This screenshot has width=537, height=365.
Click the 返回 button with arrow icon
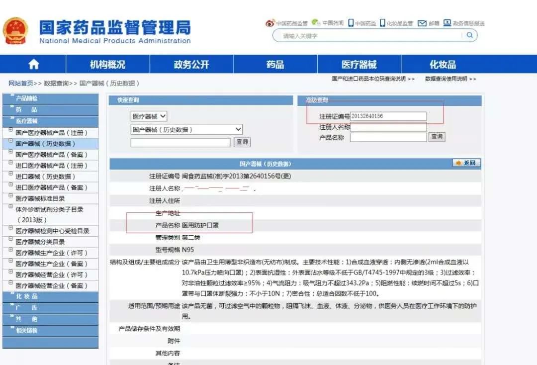point(466,163)
